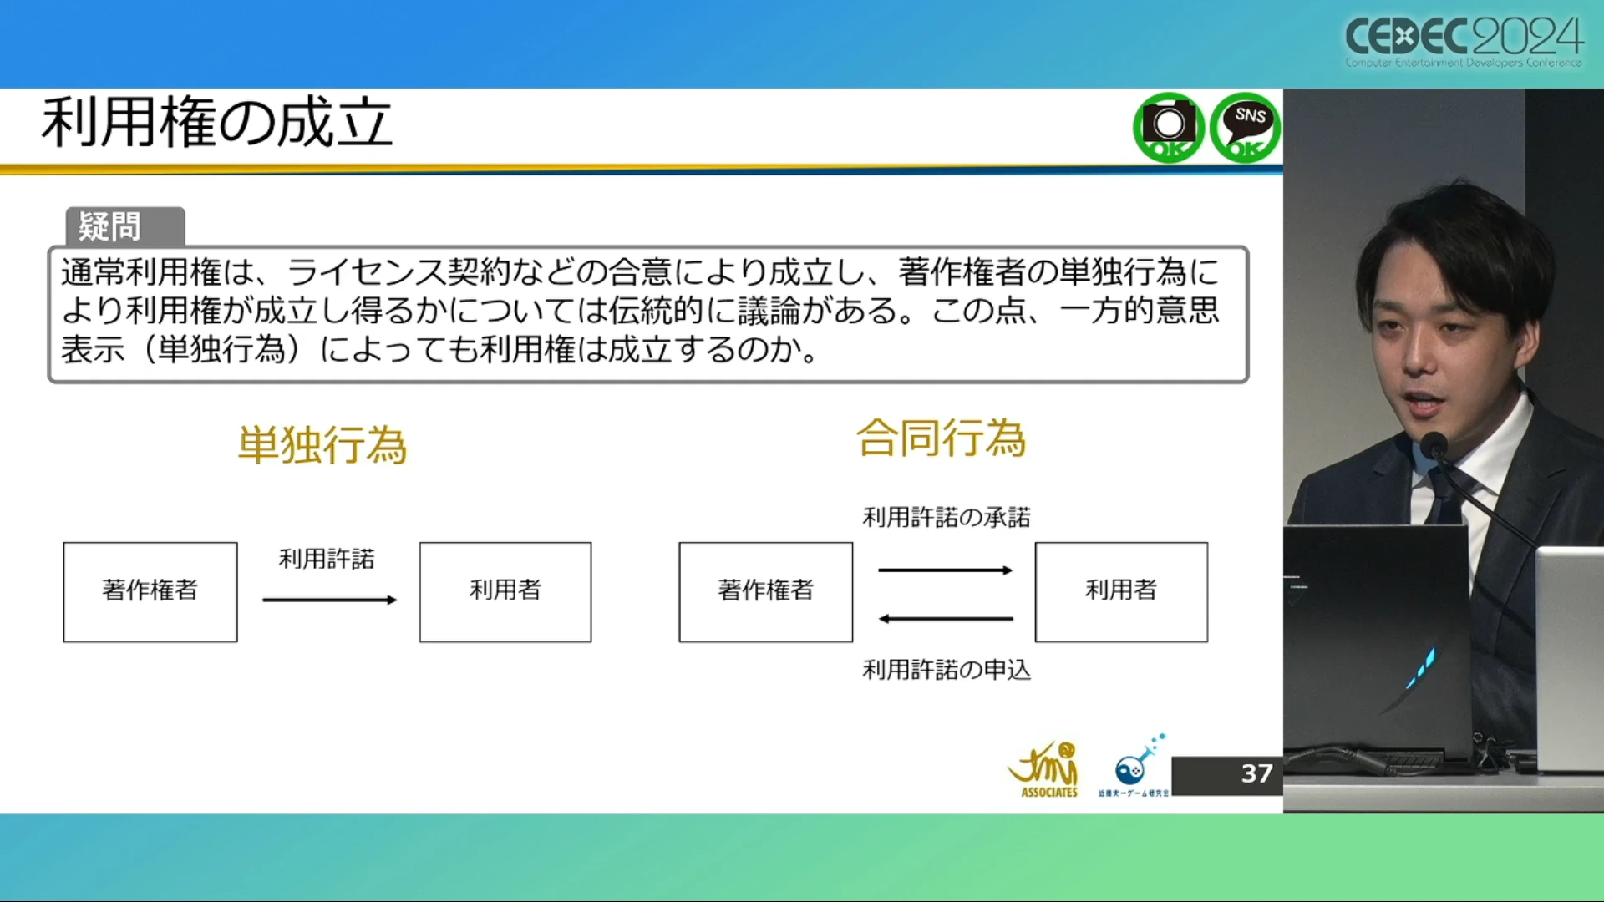Viewport: 1604px width, 902px height.
Task: Click the right-pointing arrow under 利用許諾の承諾
Action: tap(945, 570)
